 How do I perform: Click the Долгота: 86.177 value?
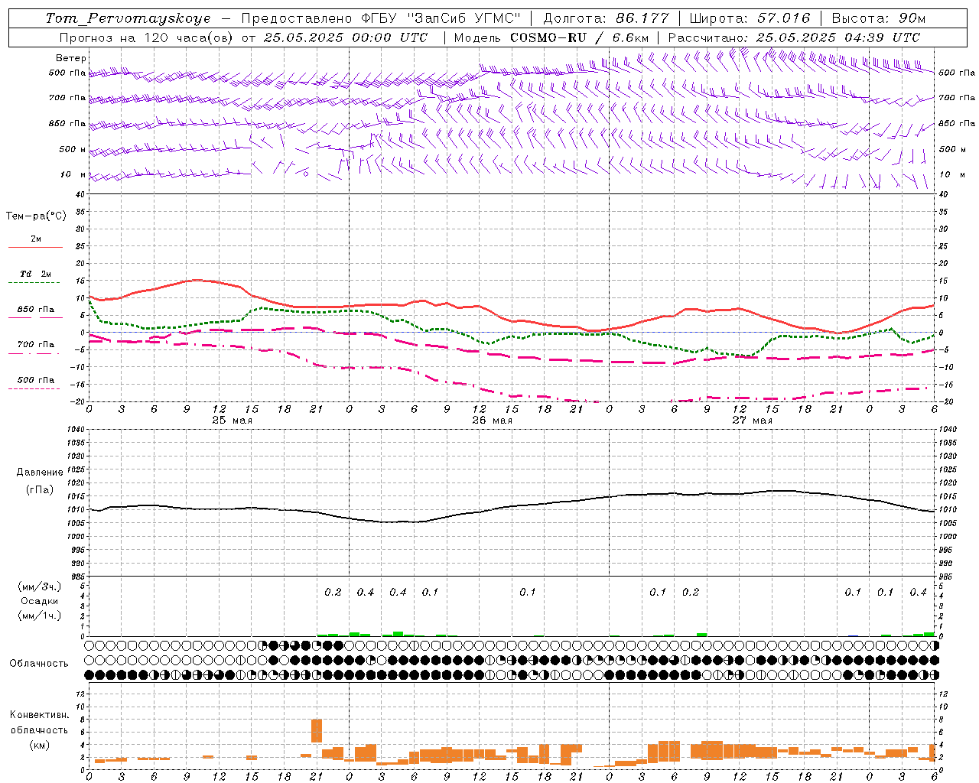pos(606,18)
